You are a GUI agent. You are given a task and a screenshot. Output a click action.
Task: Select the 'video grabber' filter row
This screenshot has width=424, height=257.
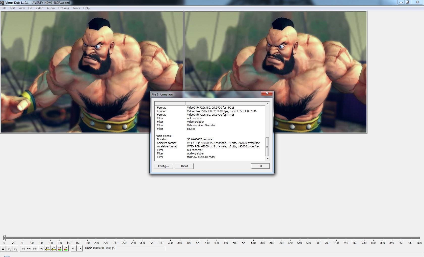point(210,122)
